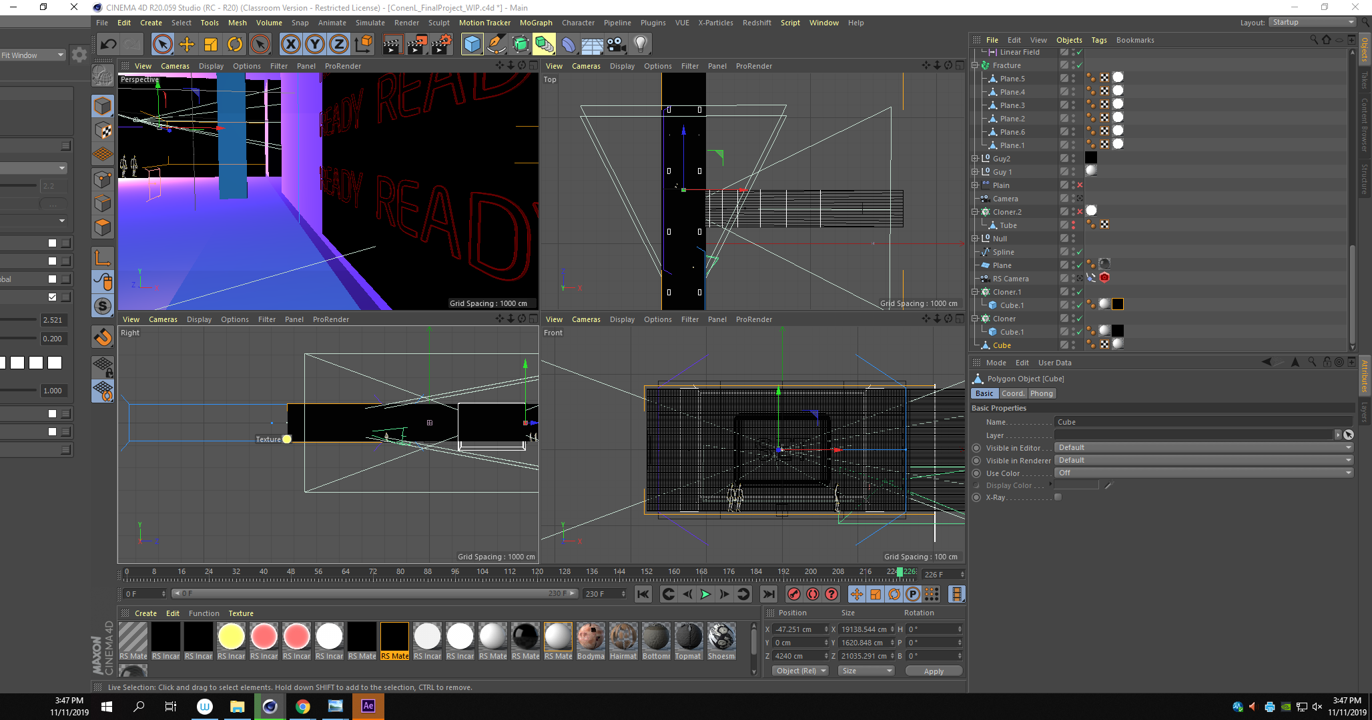
Task: Toggle Cloner.2 enable red X
Action: coord(1080,212)
